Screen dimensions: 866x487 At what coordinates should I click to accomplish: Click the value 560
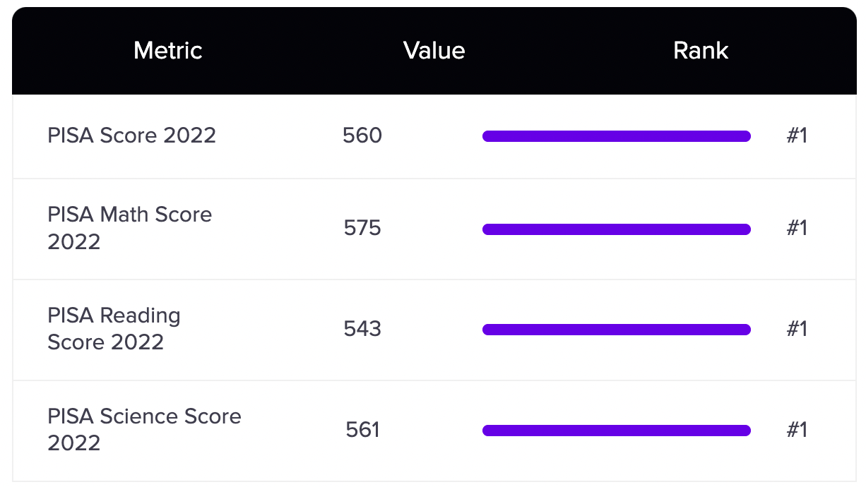(x=362, y=136)
